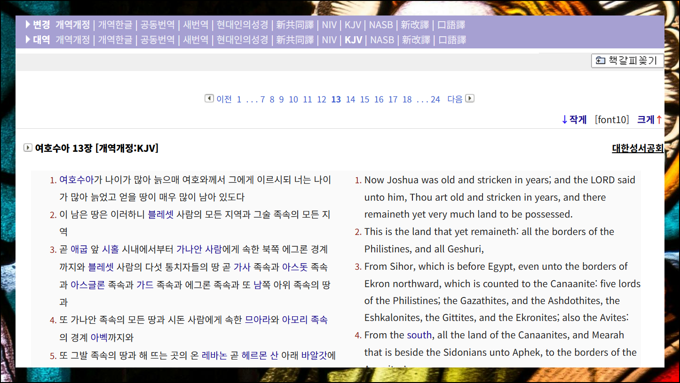Switch 변경 version to NASB
680x383 pixels.
pyautogui.click(x=381, y=25)
